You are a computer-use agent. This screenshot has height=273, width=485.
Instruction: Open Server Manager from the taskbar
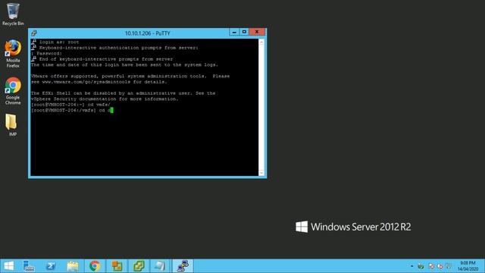tap(29, 266)
